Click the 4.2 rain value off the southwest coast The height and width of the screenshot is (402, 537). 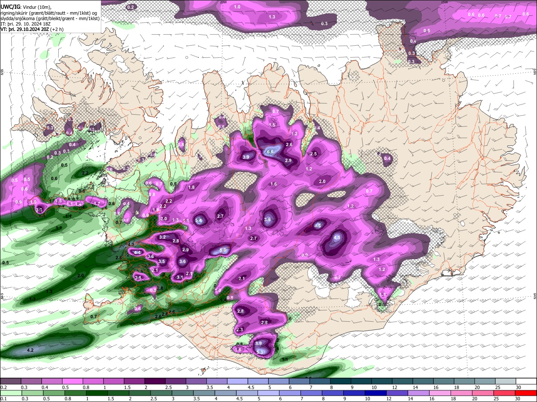30,350
